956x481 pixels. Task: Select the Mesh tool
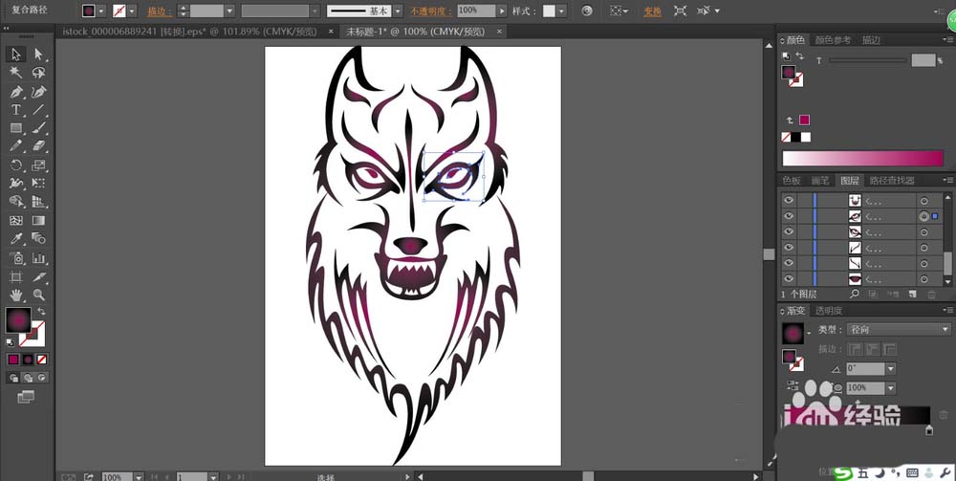coord(16,221)
